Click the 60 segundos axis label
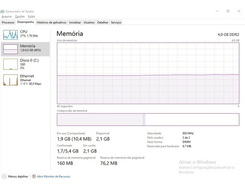Viewport: 245px width, 189px height. pos(65,106)
